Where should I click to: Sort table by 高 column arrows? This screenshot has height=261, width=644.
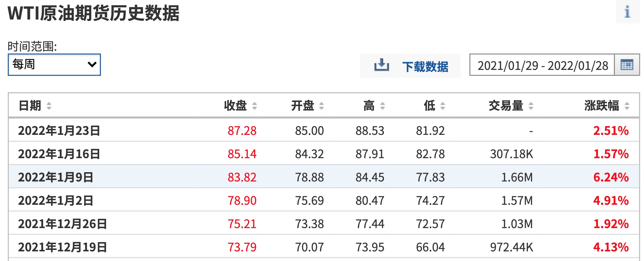click(x=383, y=106)
